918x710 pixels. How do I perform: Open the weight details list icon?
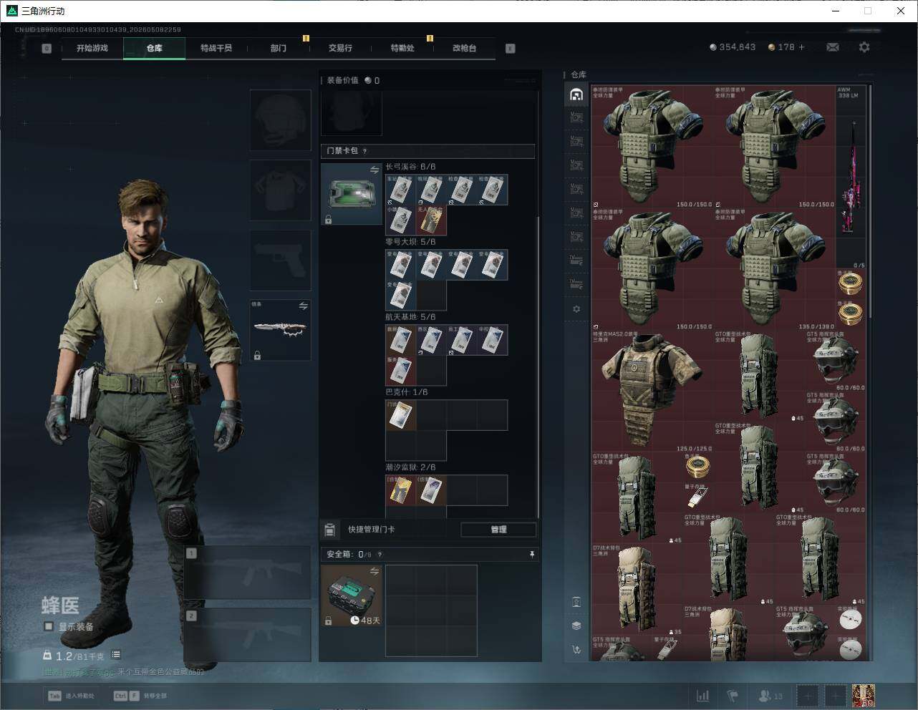click(x=116, y=655)
